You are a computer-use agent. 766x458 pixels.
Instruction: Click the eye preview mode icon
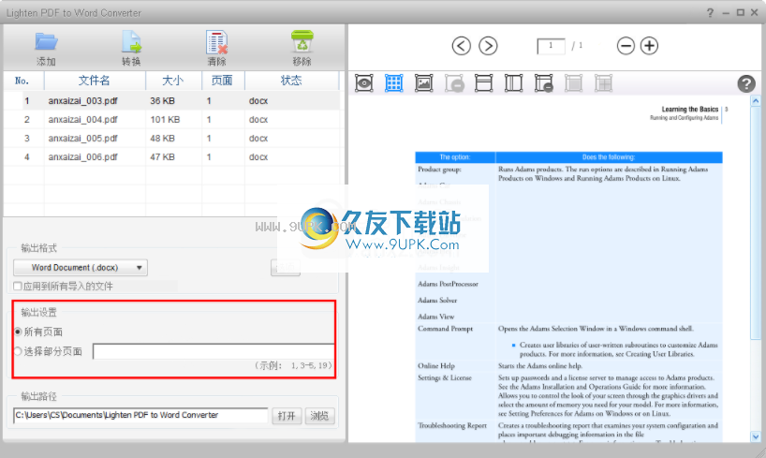click(364, 83)
